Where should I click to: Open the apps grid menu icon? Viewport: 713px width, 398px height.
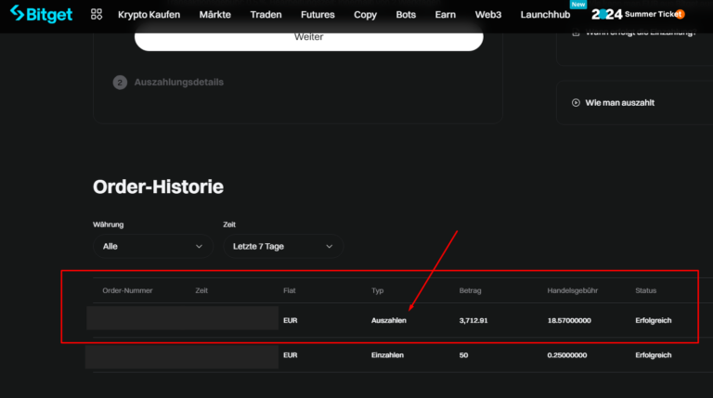[x=97, y=15]
